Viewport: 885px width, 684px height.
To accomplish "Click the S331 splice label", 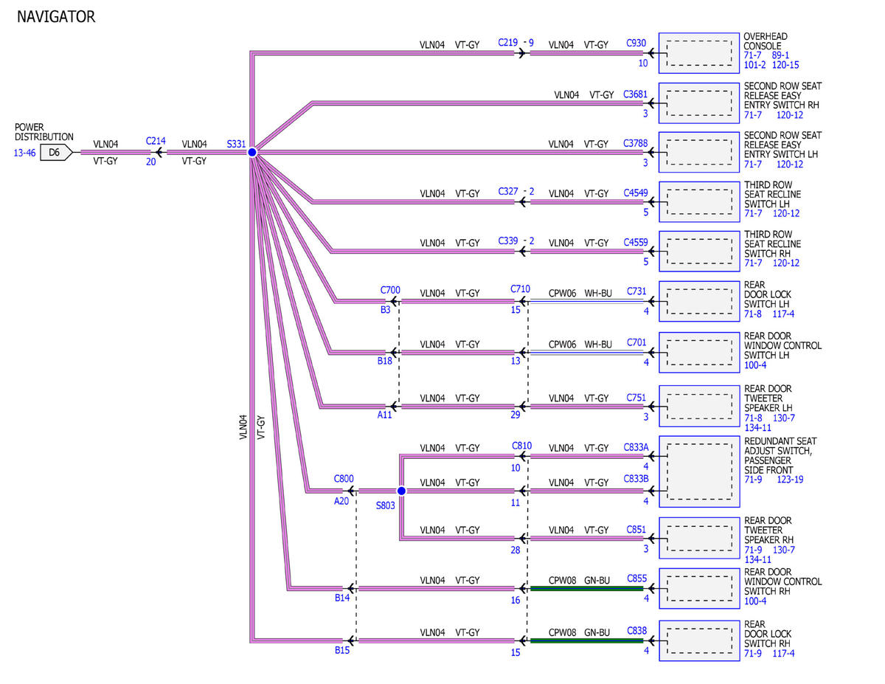I will [x=236, y=145].
